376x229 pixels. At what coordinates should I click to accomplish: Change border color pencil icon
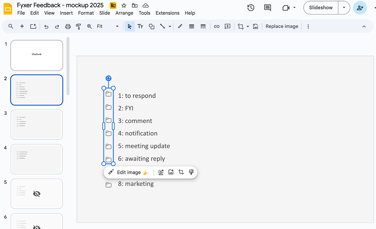pos(180,26)
